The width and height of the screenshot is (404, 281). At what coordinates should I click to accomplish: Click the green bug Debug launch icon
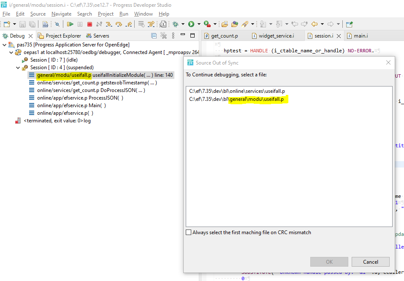176,24
